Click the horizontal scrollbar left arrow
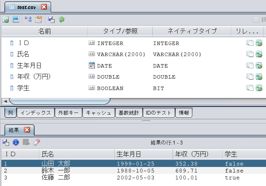266x186 pixels. click(x=5, y=101)
